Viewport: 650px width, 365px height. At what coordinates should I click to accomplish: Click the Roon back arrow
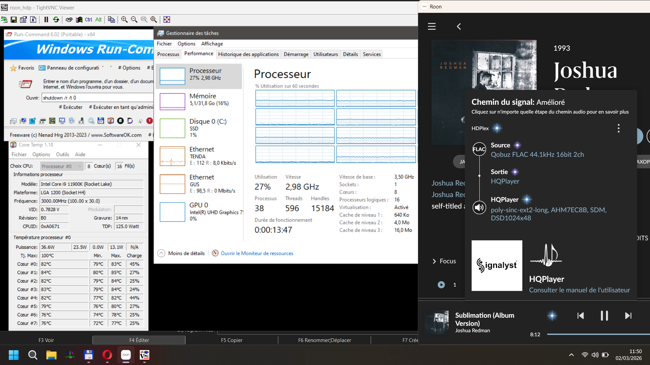click(459, 26)
